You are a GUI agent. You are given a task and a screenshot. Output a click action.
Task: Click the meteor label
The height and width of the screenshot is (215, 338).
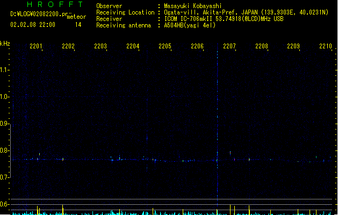coord(76,17)
